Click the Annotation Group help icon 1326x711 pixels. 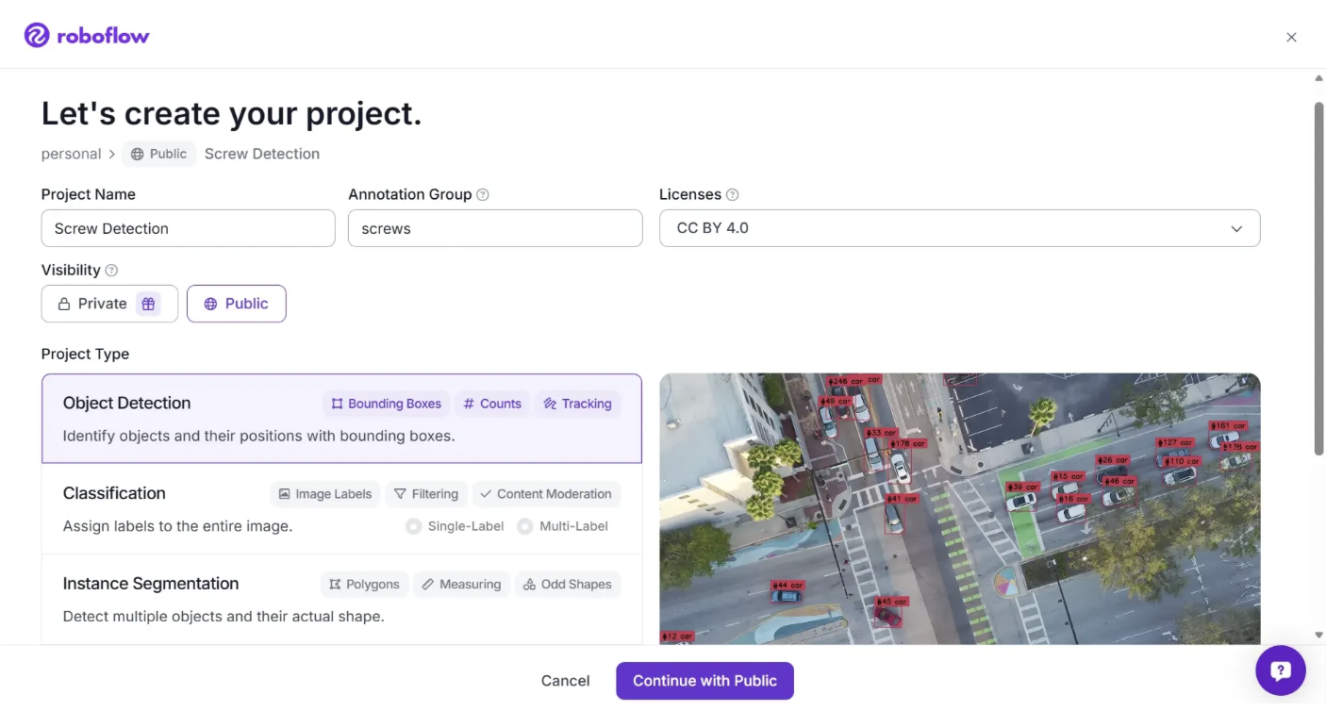483,195
